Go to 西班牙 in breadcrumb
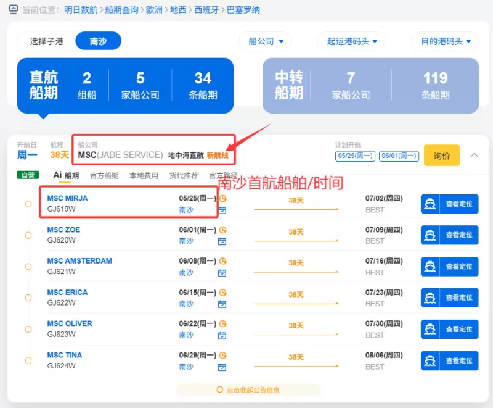The height and width of the screenshot is (408, 493). coord(206,10)
